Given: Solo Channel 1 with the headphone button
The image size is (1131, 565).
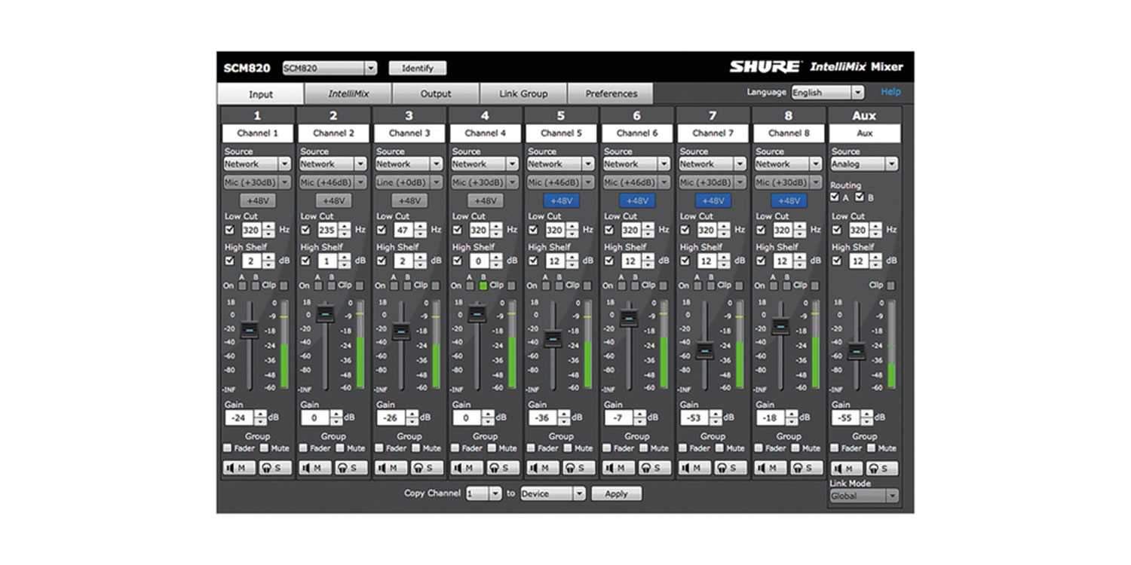Looking at the screenshot, I should pyautogui.click(x=275, y=468).
